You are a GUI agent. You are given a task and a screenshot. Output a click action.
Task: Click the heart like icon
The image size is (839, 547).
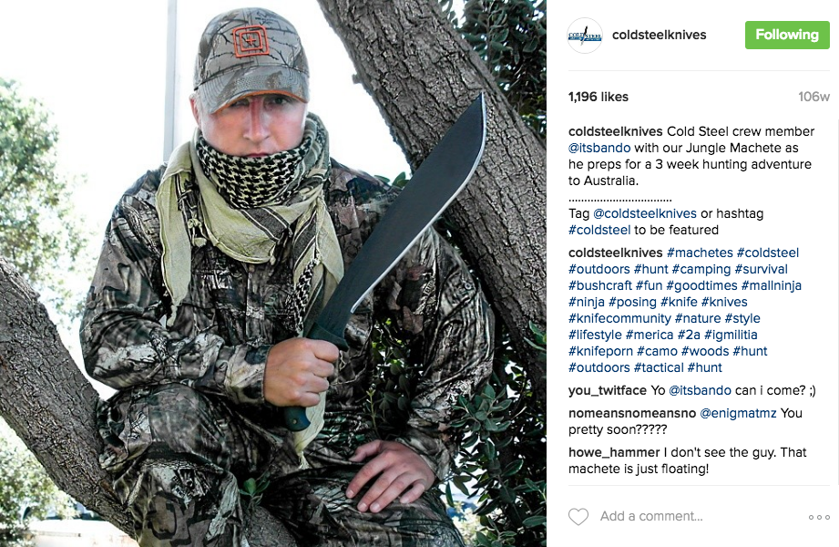pos(578,517)
